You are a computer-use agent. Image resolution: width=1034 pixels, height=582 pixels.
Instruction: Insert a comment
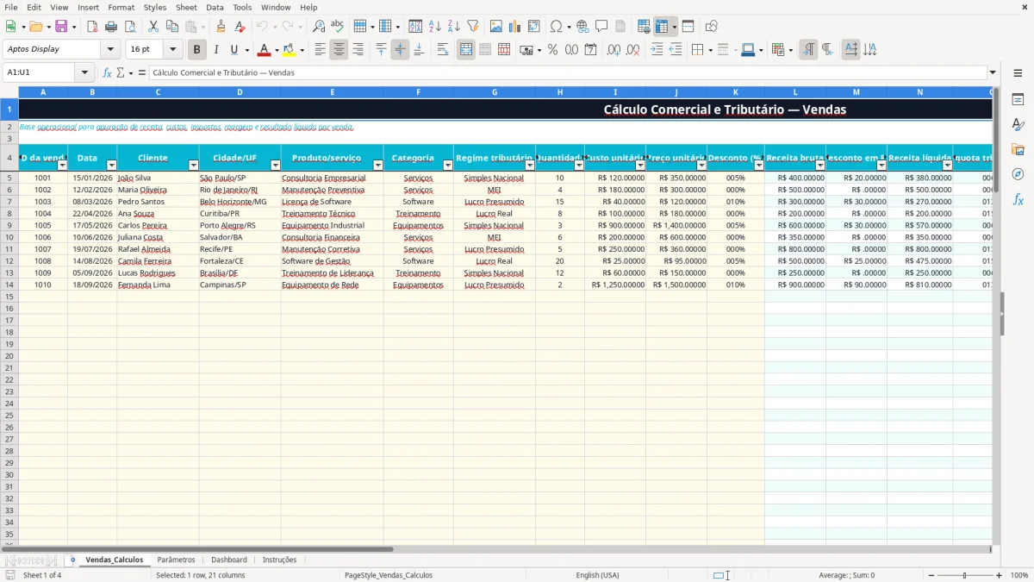[x=601, y=27]
